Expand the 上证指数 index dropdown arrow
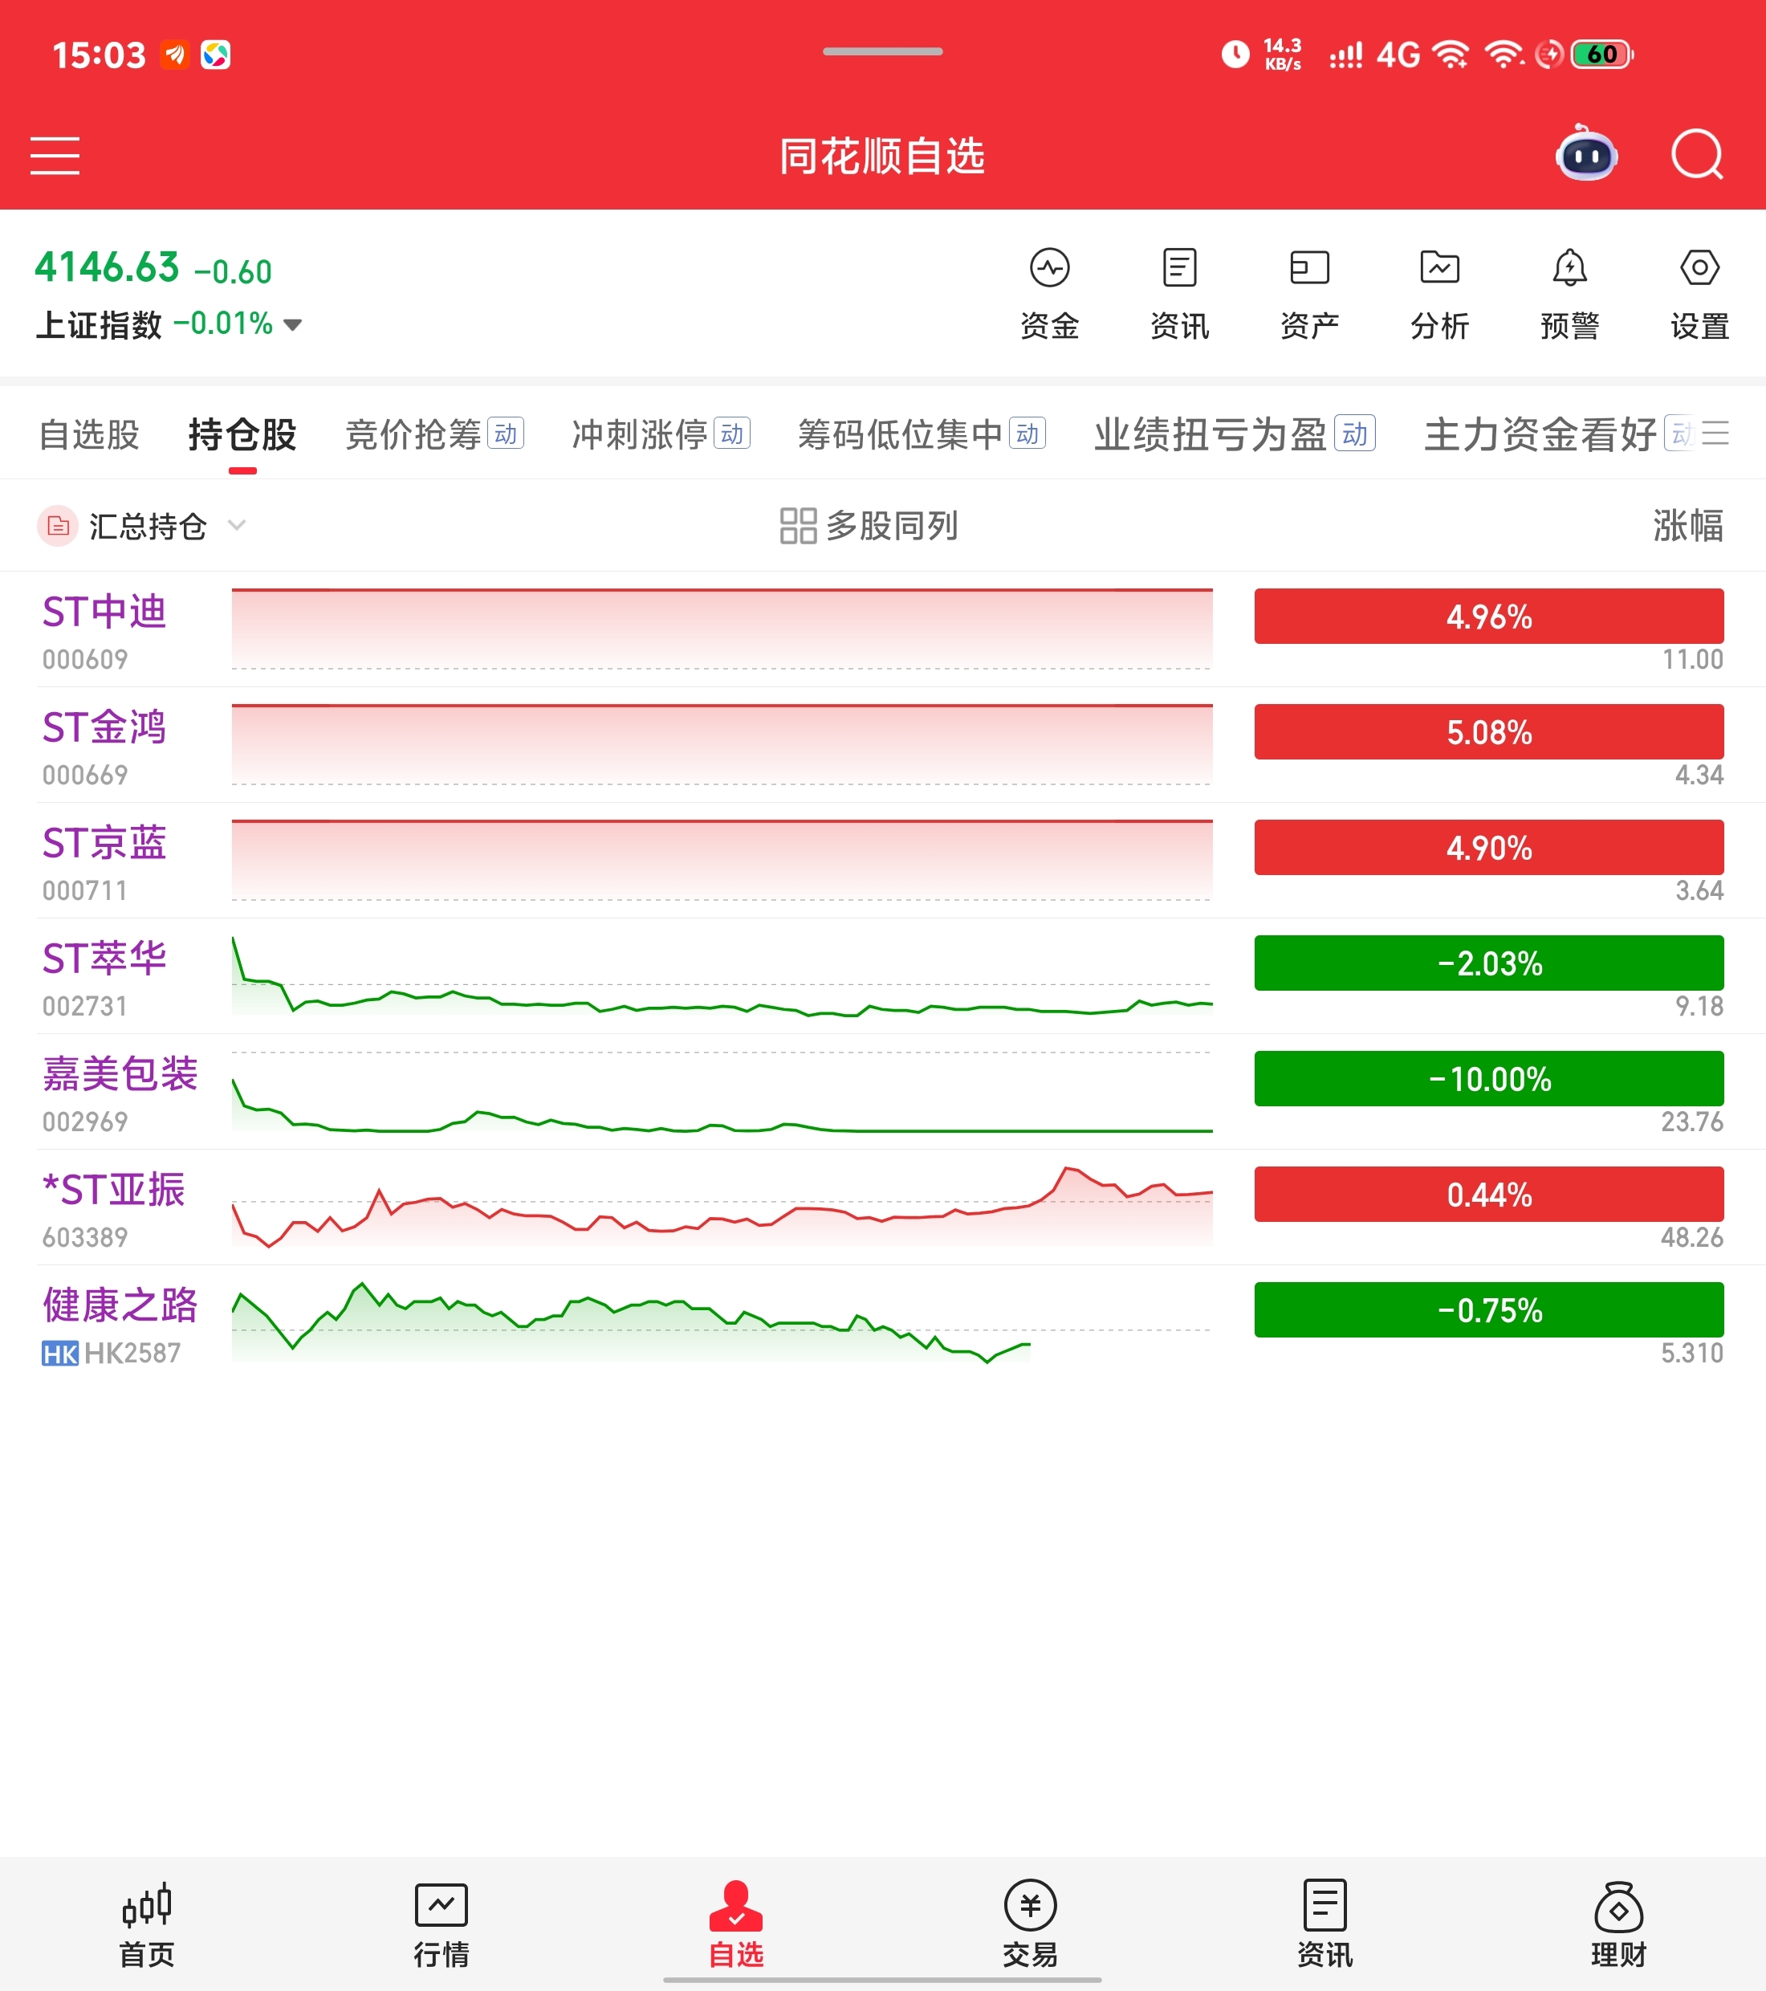The height and width of the screenshot is (1991, 1766). click(x=292, y=324)
